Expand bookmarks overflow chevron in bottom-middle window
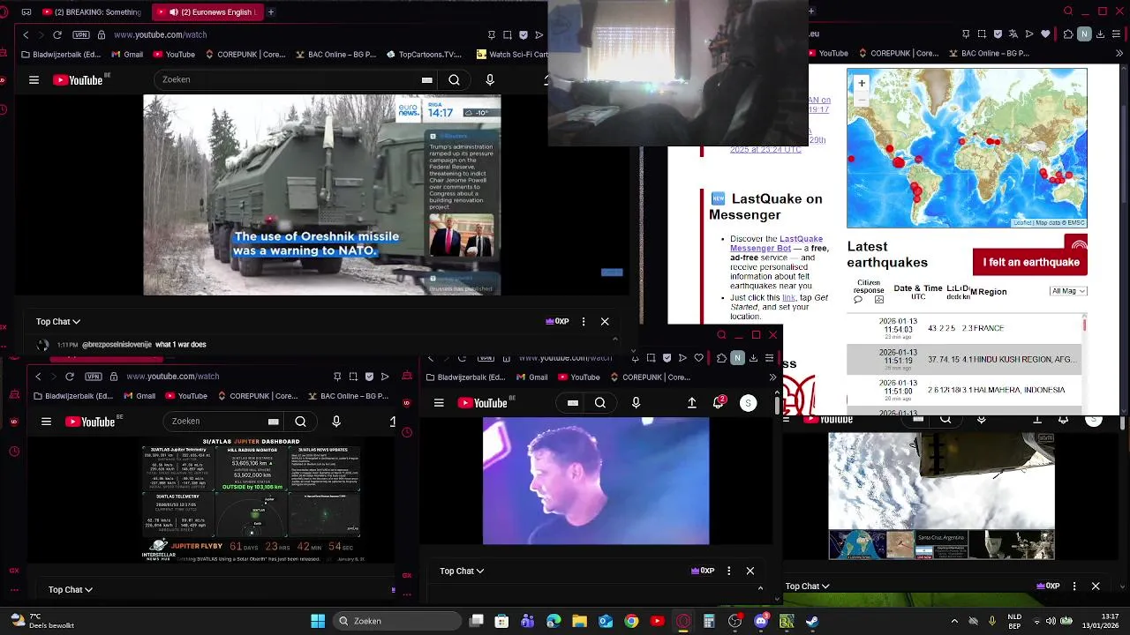 pos(773,377)
